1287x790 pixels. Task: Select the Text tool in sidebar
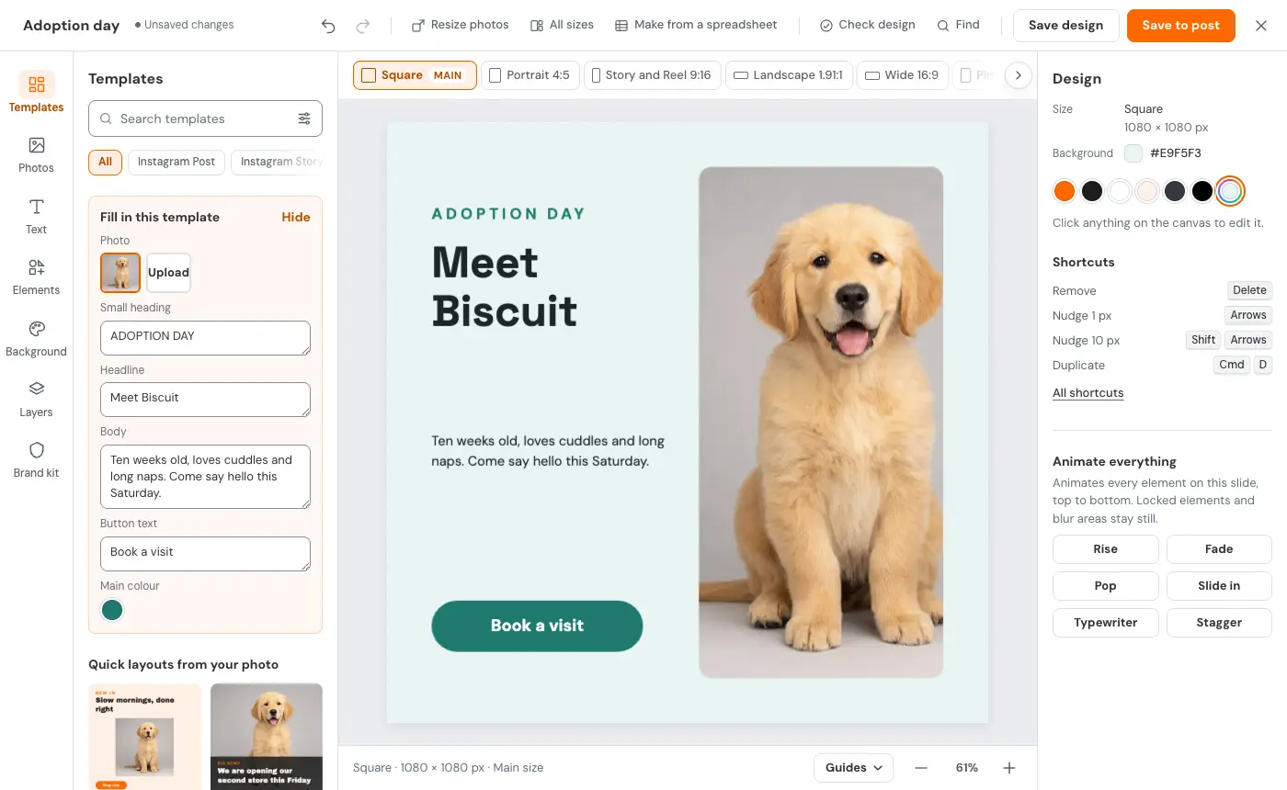pyautogui.click(x=36, y=216)
